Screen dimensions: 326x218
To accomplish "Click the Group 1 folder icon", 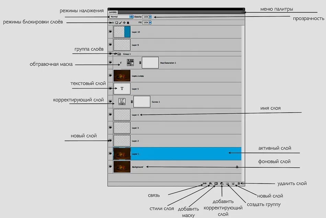I will 119,54.
